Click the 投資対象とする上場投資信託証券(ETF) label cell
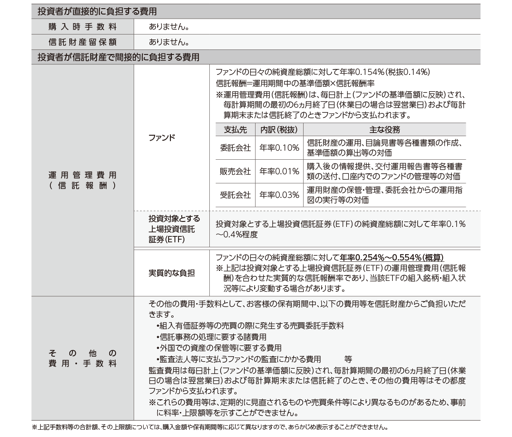This screenshot has height=437, width=512. (171, 230)
